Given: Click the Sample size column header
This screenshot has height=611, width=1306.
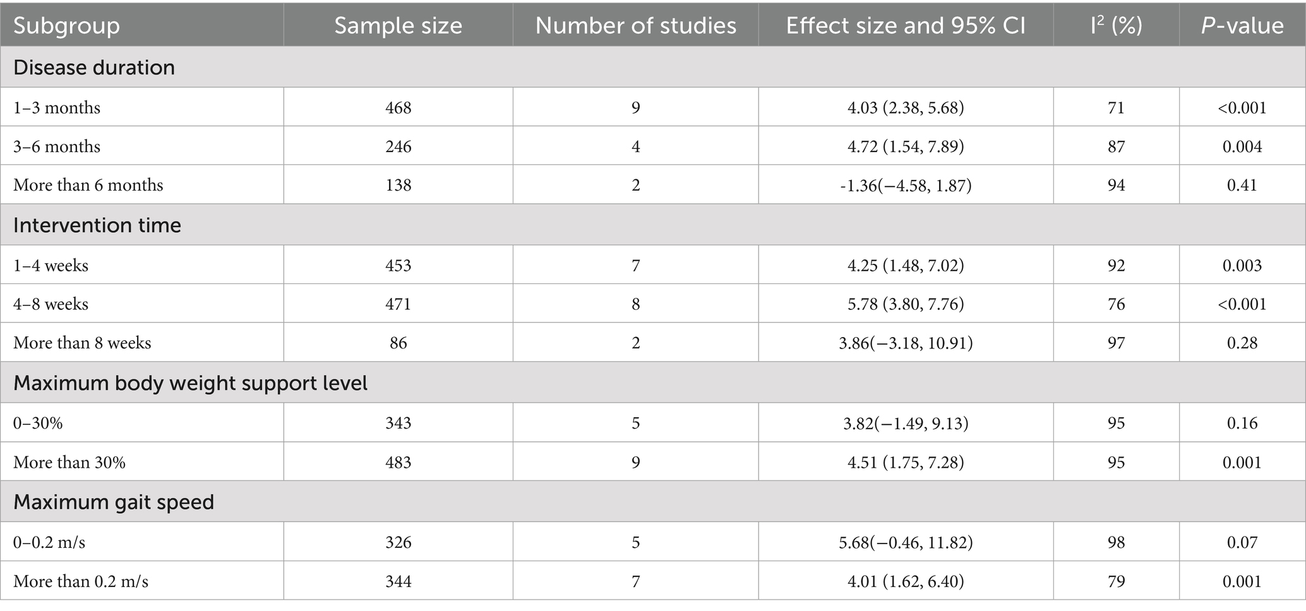Looking at the screenshot, I should [398, 25].
